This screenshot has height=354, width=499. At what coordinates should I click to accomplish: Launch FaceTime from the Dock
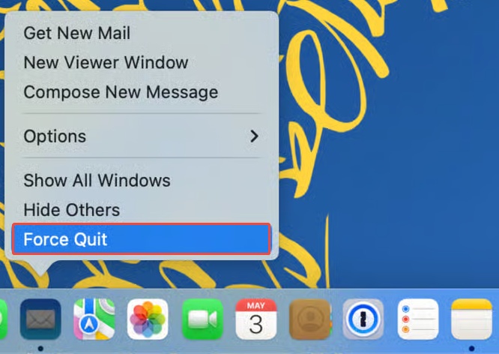click(x=202, y=319)
